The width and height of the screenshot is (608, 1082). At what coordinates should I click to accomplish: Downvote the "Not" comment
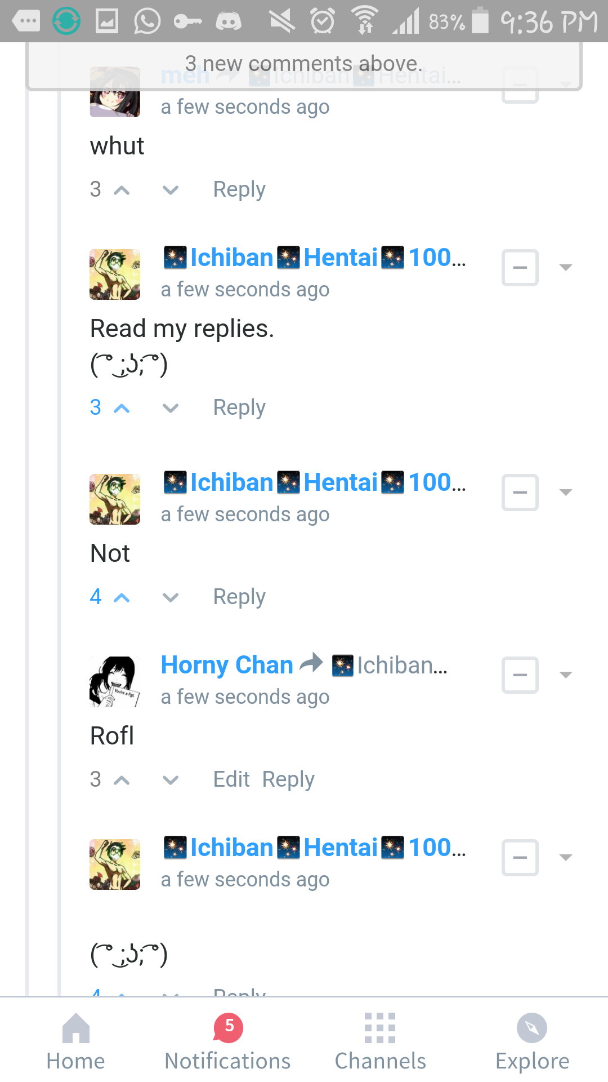point(171,598)
